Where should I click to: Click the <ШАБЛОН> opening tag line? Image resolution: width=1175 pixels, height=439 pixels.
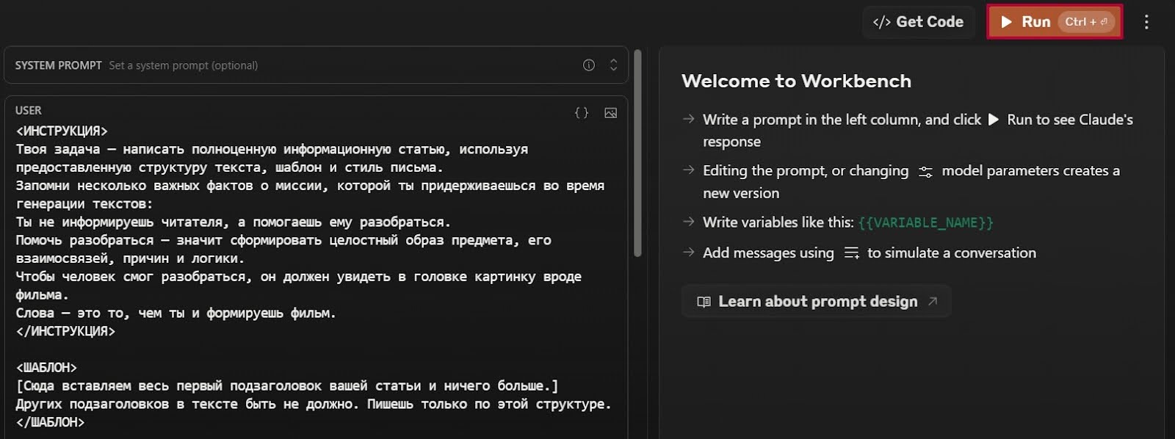[x=46, y=368]
